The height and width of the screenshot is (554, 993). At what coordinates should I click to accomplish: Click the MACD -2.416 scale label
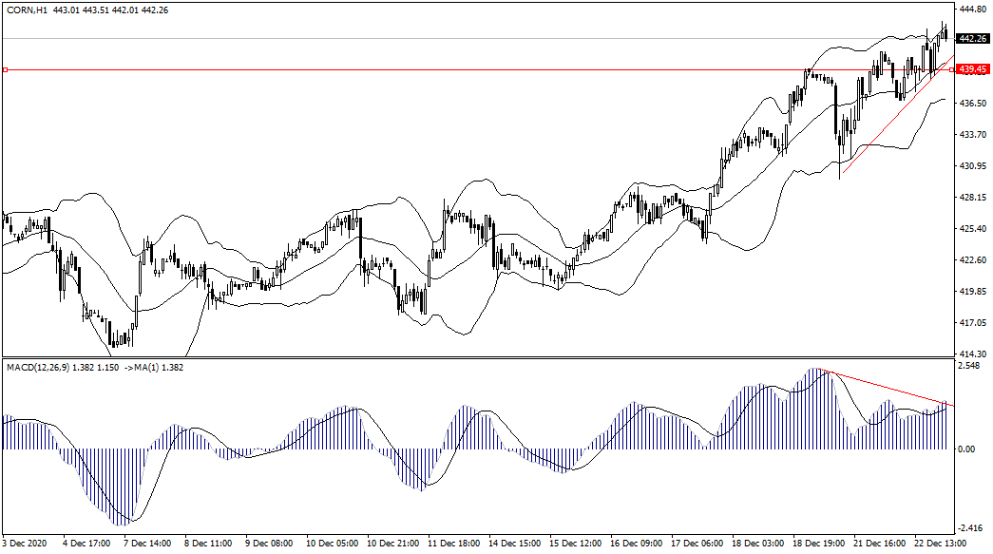[x=969, y=529]
